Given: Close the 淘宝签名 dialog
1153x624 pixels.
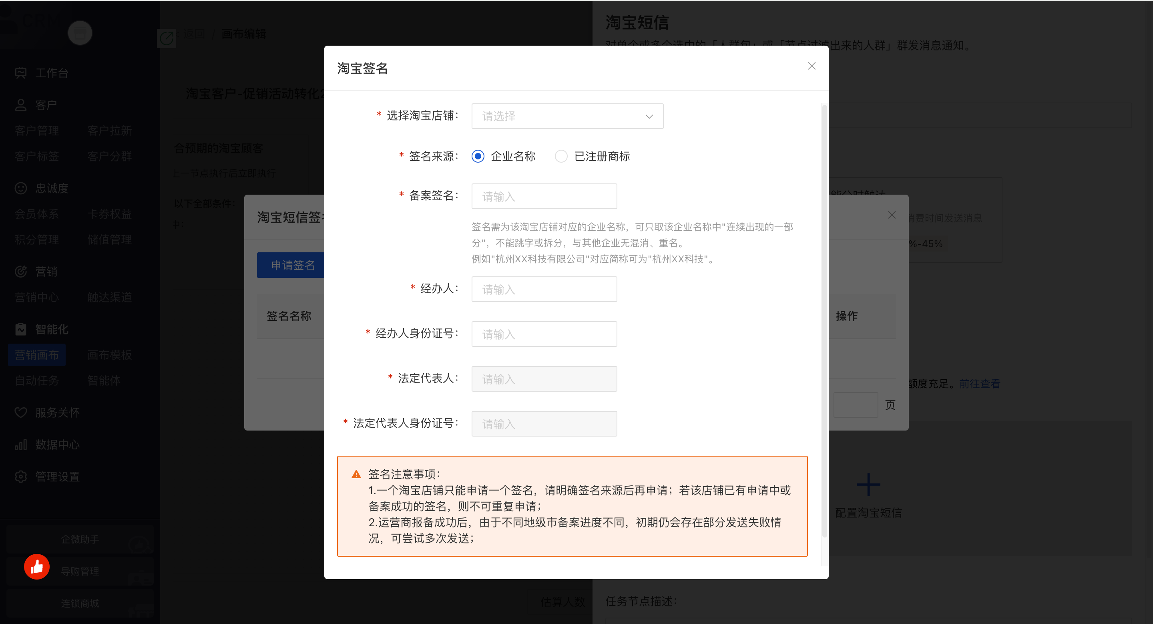Looking at the screenshot, I should click(812, 66).
